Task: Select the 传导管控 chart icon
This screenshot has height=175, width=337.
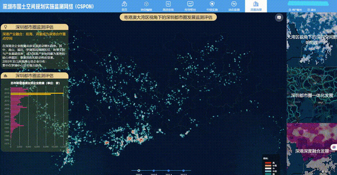Action: pyautogui.click(x=189, y=5)
